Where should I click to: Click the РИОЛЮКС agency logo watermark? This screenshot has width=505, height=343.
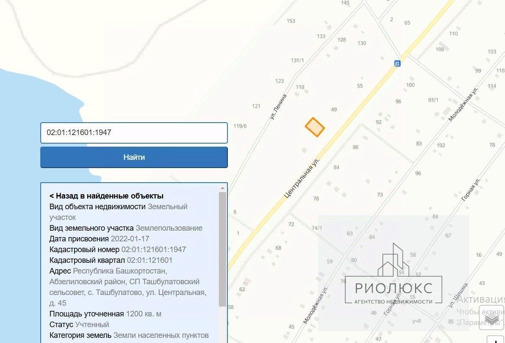point(393,274)
